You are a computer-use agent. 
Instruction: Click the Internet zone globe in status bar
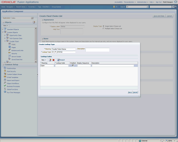[x=140, y=141]
